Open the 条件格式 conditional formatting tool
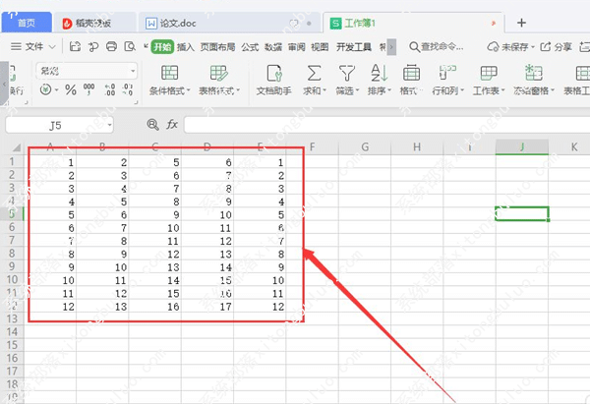 click(x=170, y=73)
